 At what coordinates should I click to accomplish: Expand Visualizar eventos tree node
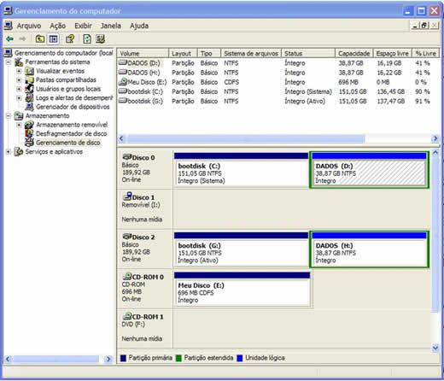tap(19, 71)
